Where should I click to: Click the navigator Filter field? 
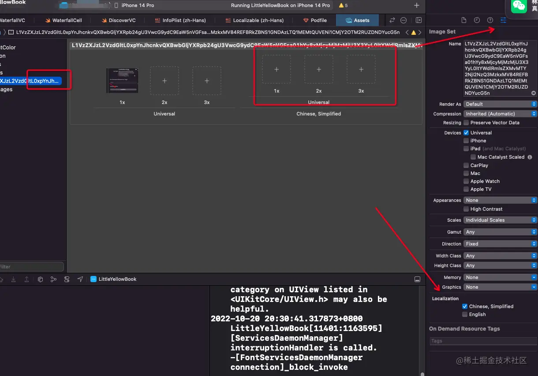pos(32,267)
